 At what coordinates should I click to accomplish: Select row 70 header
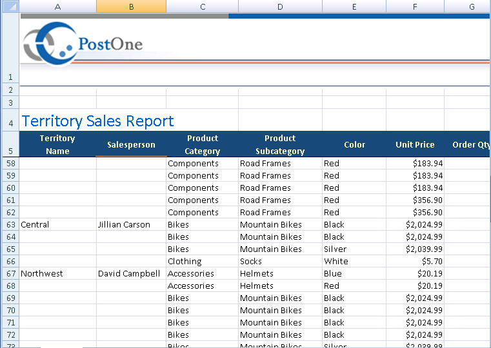11,310
